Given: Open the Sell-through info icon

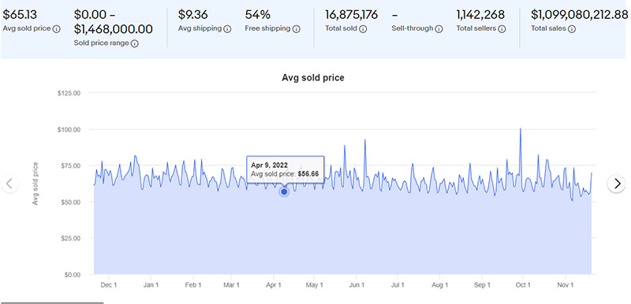Looking at the screenshot, I should (x=439, y=29).
